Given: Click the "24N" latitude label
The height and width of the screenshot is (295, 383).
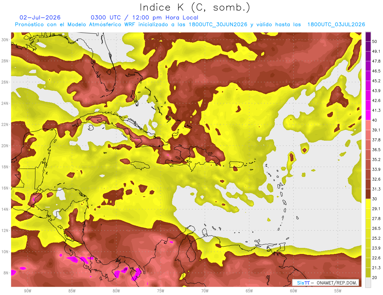Looking at the screenshot, I should coord(5,103).
